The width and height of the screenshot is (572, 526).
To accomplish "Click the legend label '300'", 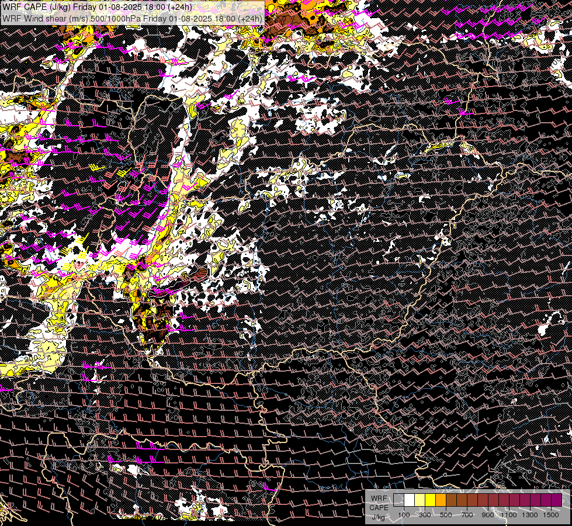I will (x=425, y=515).
